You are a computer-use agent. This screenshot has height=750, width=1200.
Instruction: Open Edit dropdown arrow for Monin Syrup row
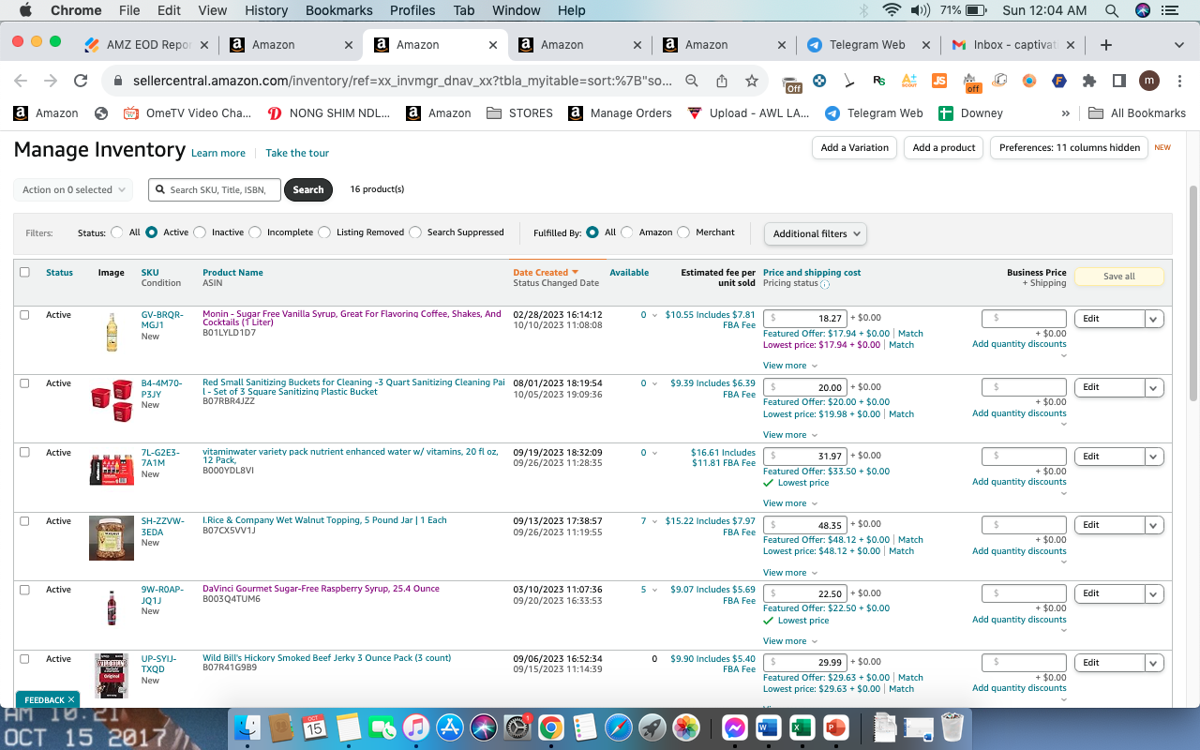pos(1154,319)
